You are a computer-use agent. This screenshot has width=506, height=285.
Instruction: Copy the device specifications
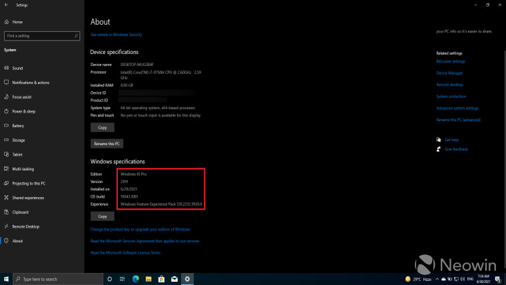(103, 127)
